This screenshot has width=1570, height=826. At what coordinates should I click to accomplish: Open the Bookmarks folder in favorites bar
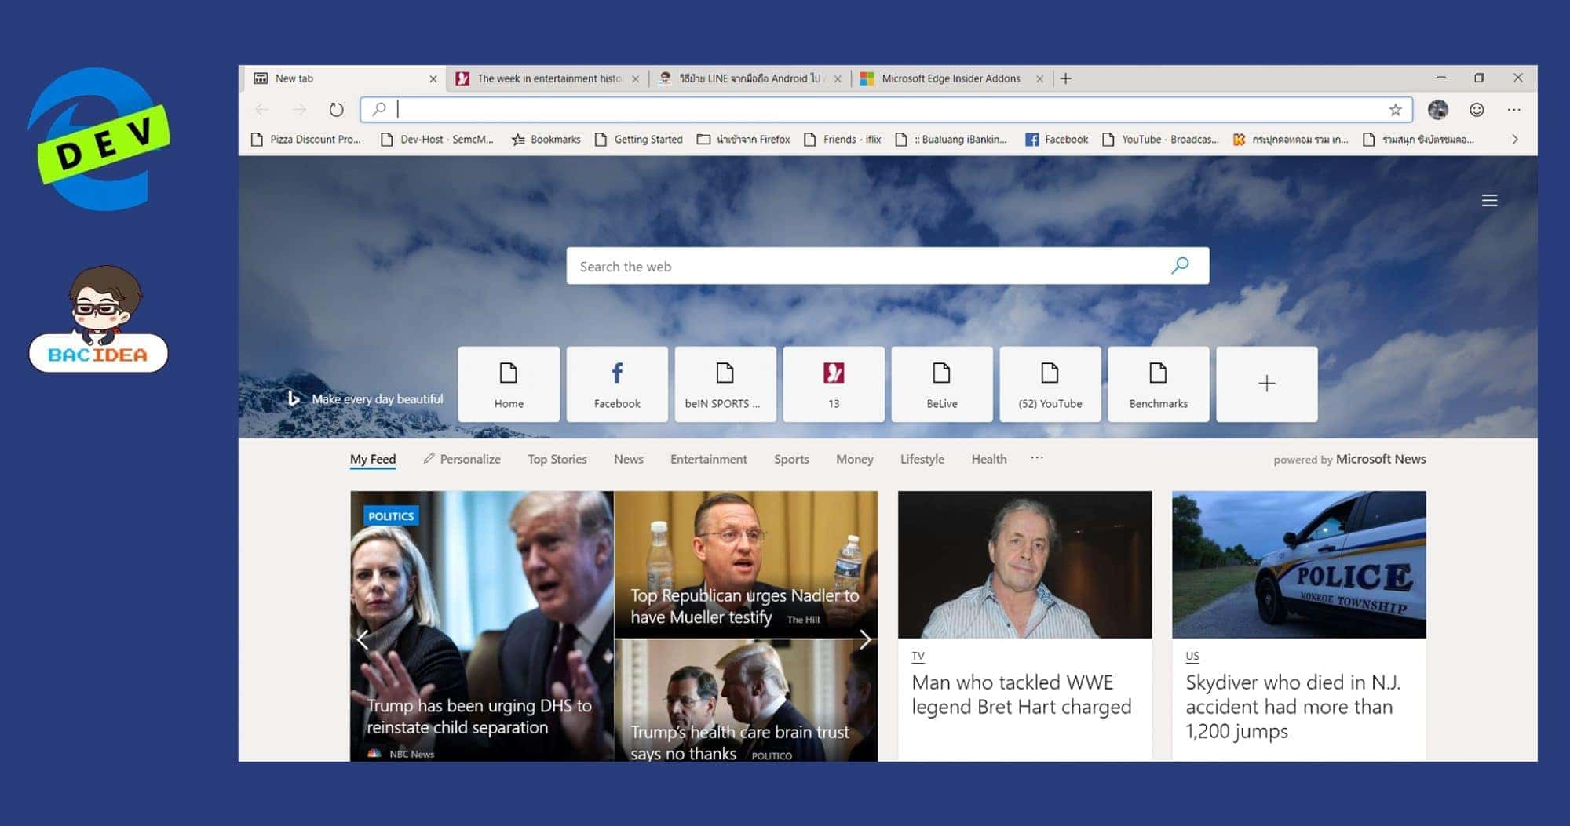click(x=546, y=140)
